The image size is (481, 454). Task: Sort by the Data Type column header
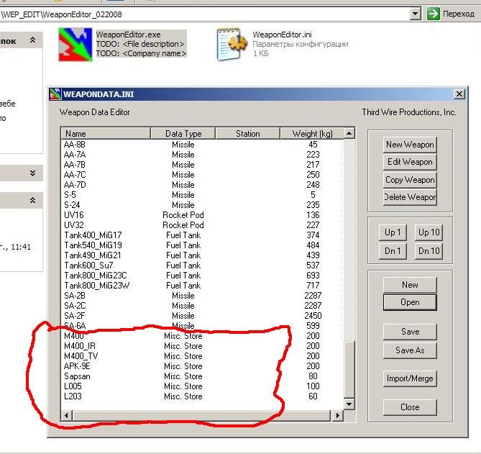pos(183,134)
